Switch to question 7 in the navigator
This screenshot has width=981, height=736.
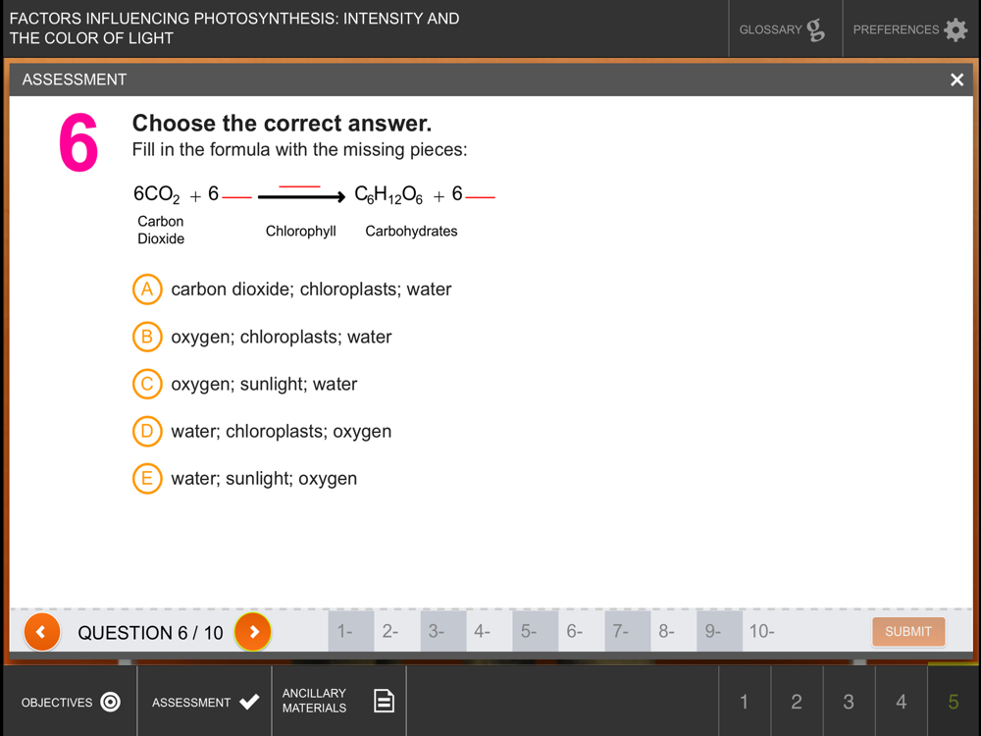coord(627,631)
